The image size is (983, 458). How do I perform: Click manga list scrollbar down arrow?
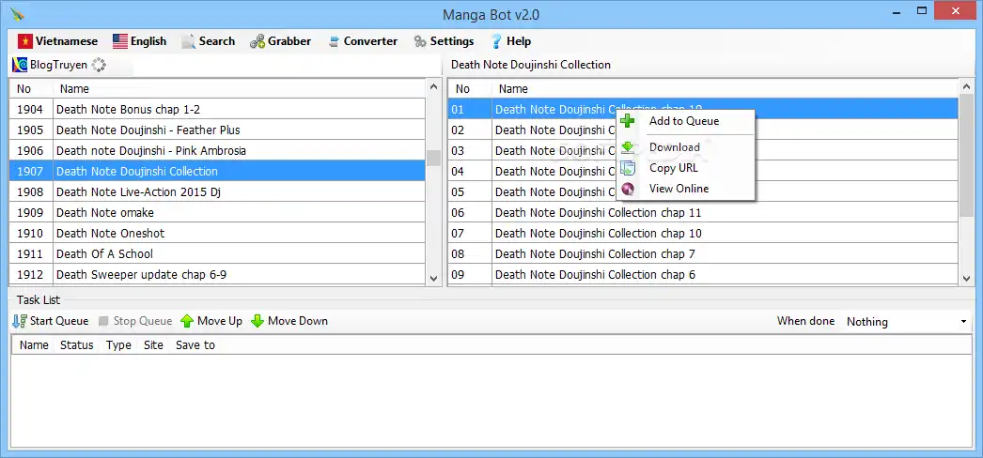click(x=434, y=279)
